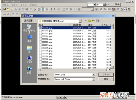Click the page number input field

(x=100, y=5)
